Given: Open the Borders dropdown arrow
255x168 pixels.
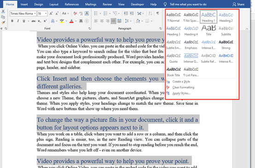Looking at the screenshot, I should coord(151,21).
